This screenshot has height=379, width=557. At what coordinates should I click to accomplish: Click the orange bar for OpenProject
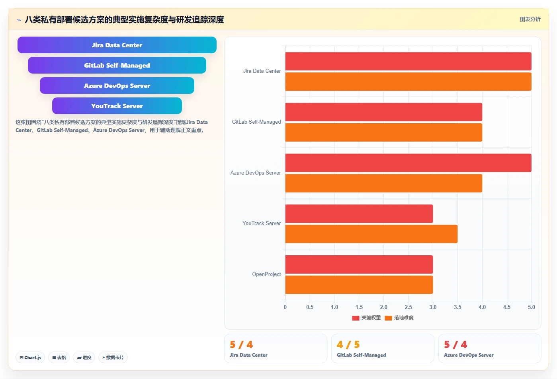[359, 285]
